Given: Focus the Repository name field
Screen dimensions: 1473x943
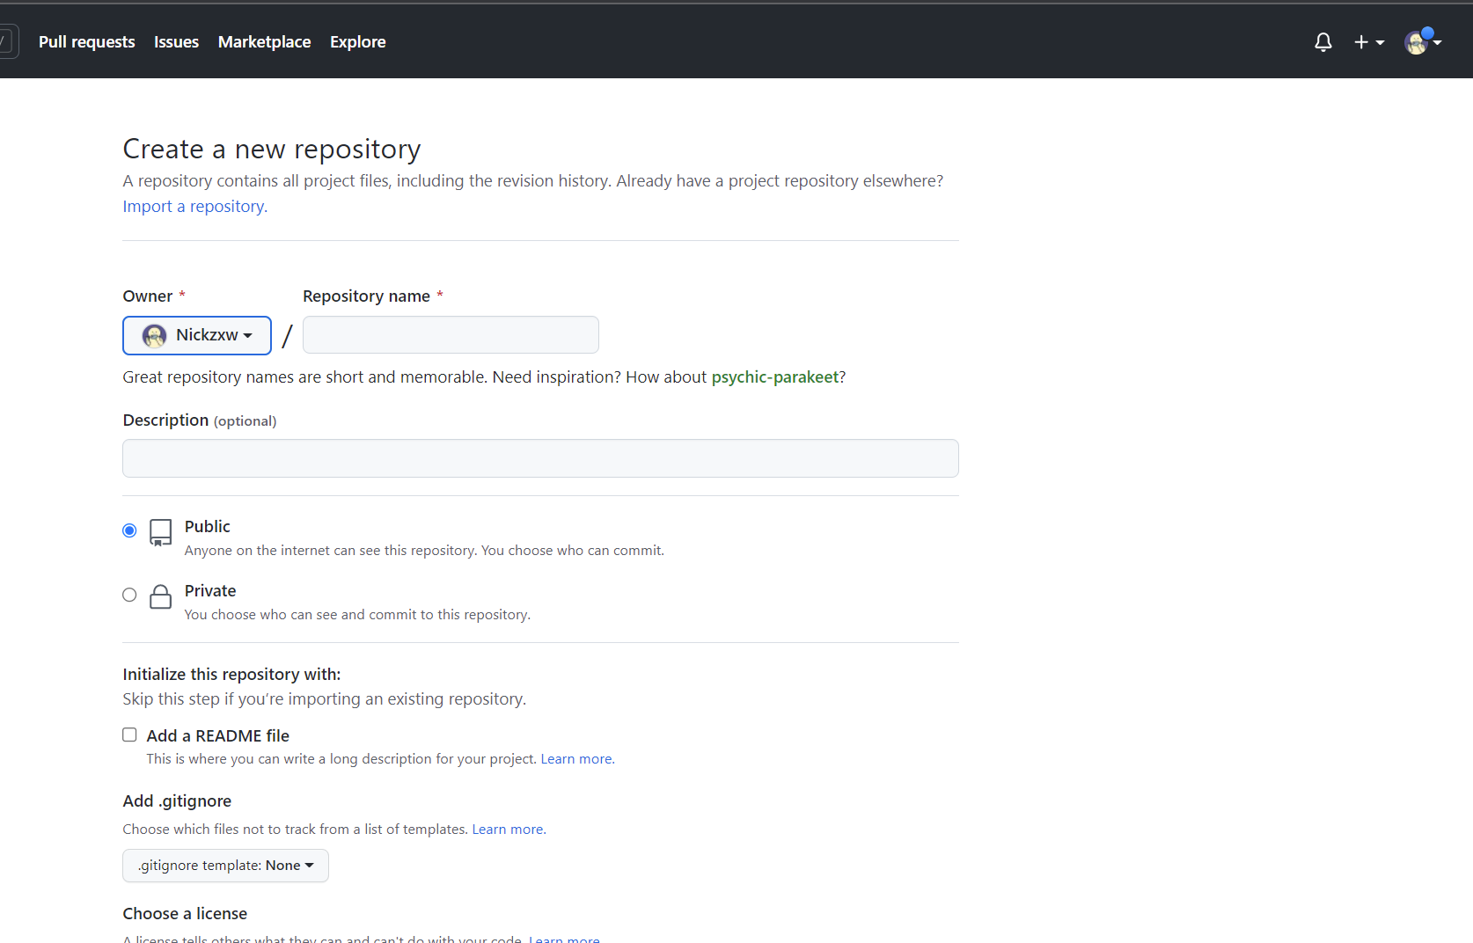Looking at the screenshot, I should (x=451, y=335).
